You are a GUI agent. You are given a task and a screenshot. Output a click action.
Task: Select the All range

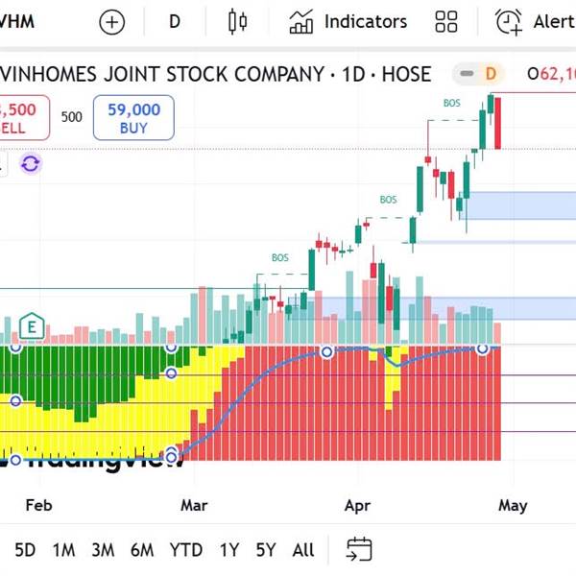tap(303, 550)
